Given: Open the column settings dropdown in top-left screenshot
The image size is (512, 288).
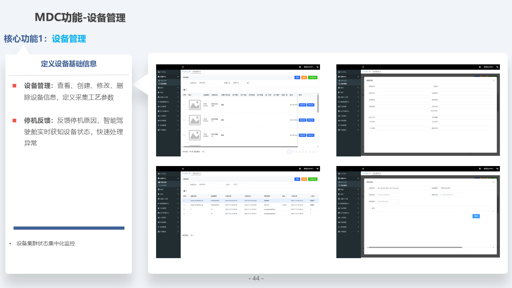Looking at the screenshot, I should tap(185, 90).
